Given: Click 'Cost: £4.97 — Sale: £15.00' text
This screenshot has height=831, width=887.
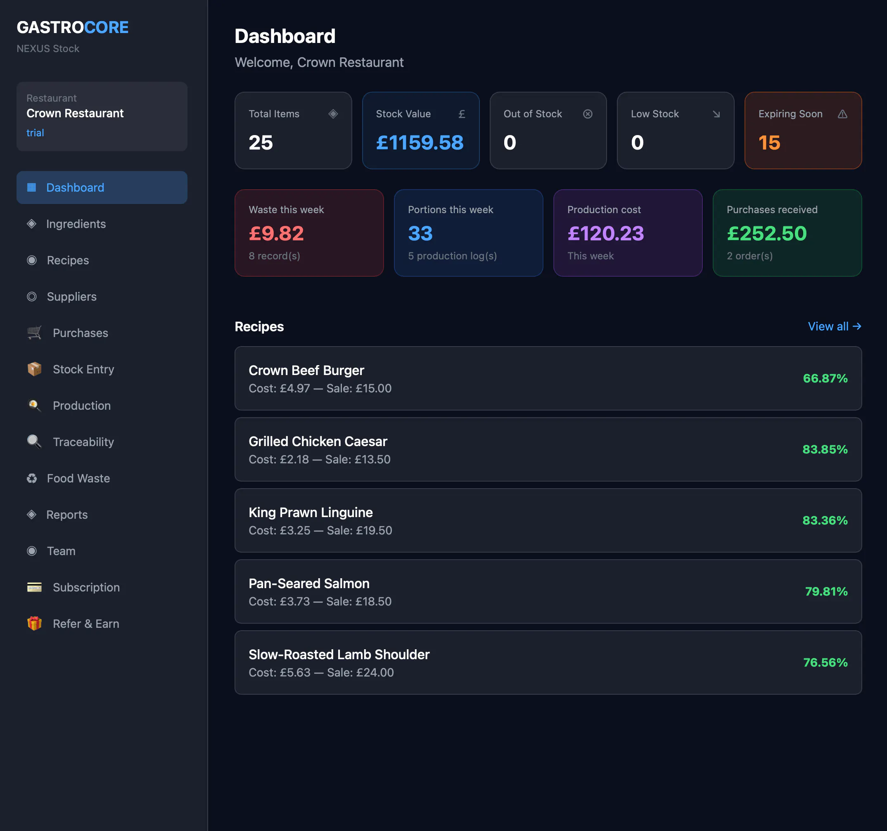Looking at the screenshot, I should [x=320, y=388].
